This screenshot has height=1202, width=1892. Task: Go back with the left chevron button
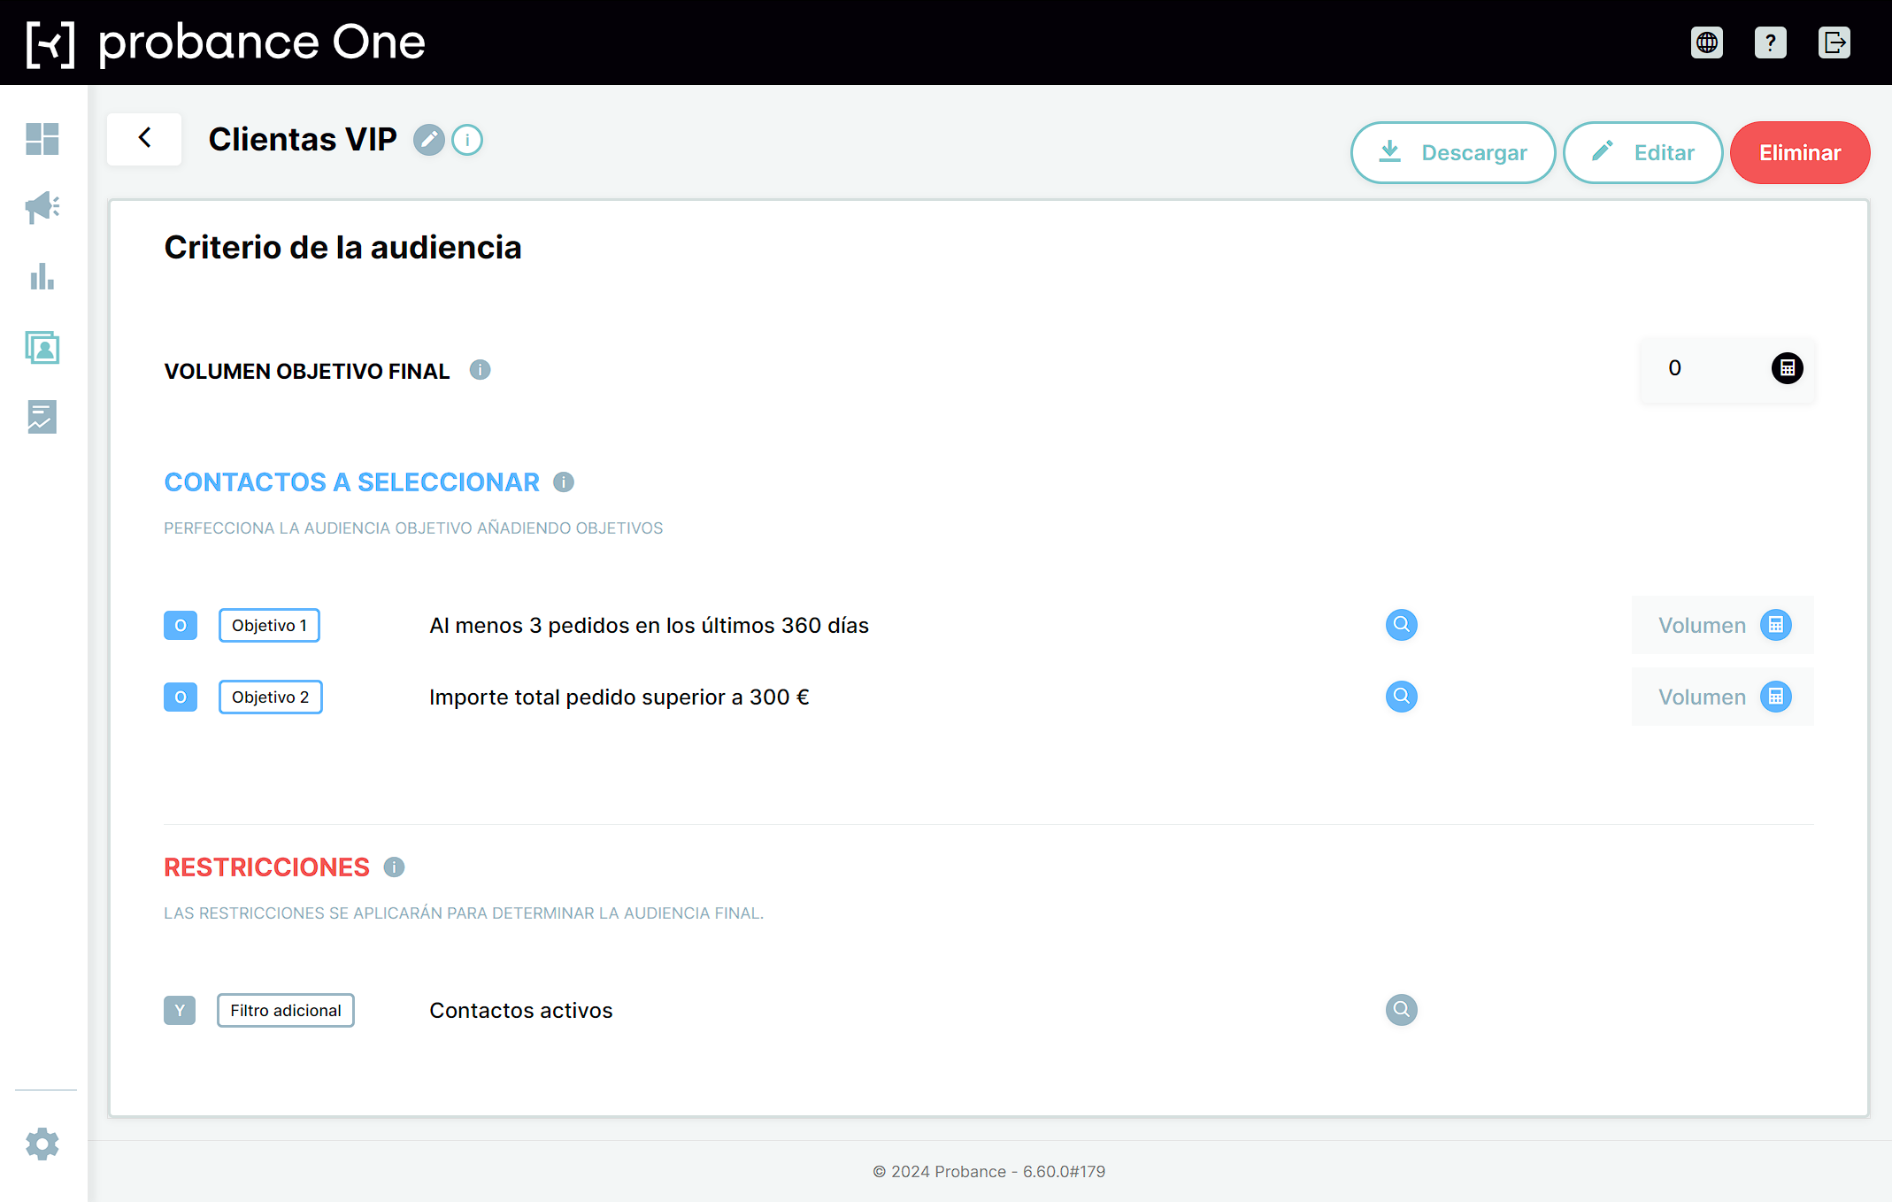144,139
